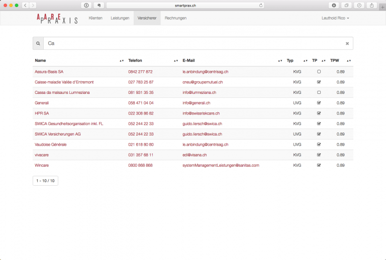Click the 1Password-style info toolbar icon
This screenshot has width=386, height=260.
[86, 6]
